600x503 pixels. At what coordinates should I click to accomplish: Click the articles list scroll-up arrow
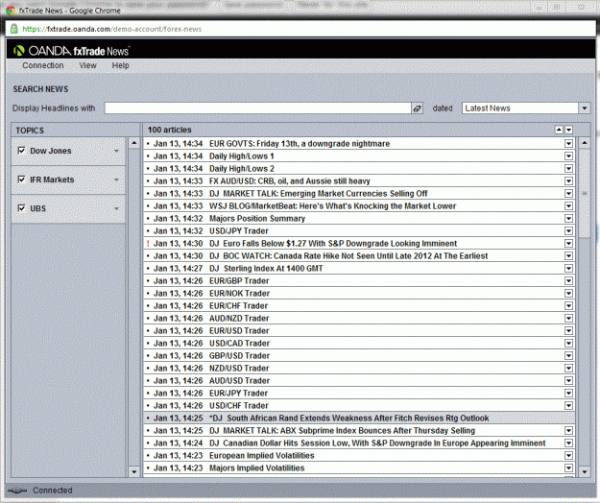point(585,143)
